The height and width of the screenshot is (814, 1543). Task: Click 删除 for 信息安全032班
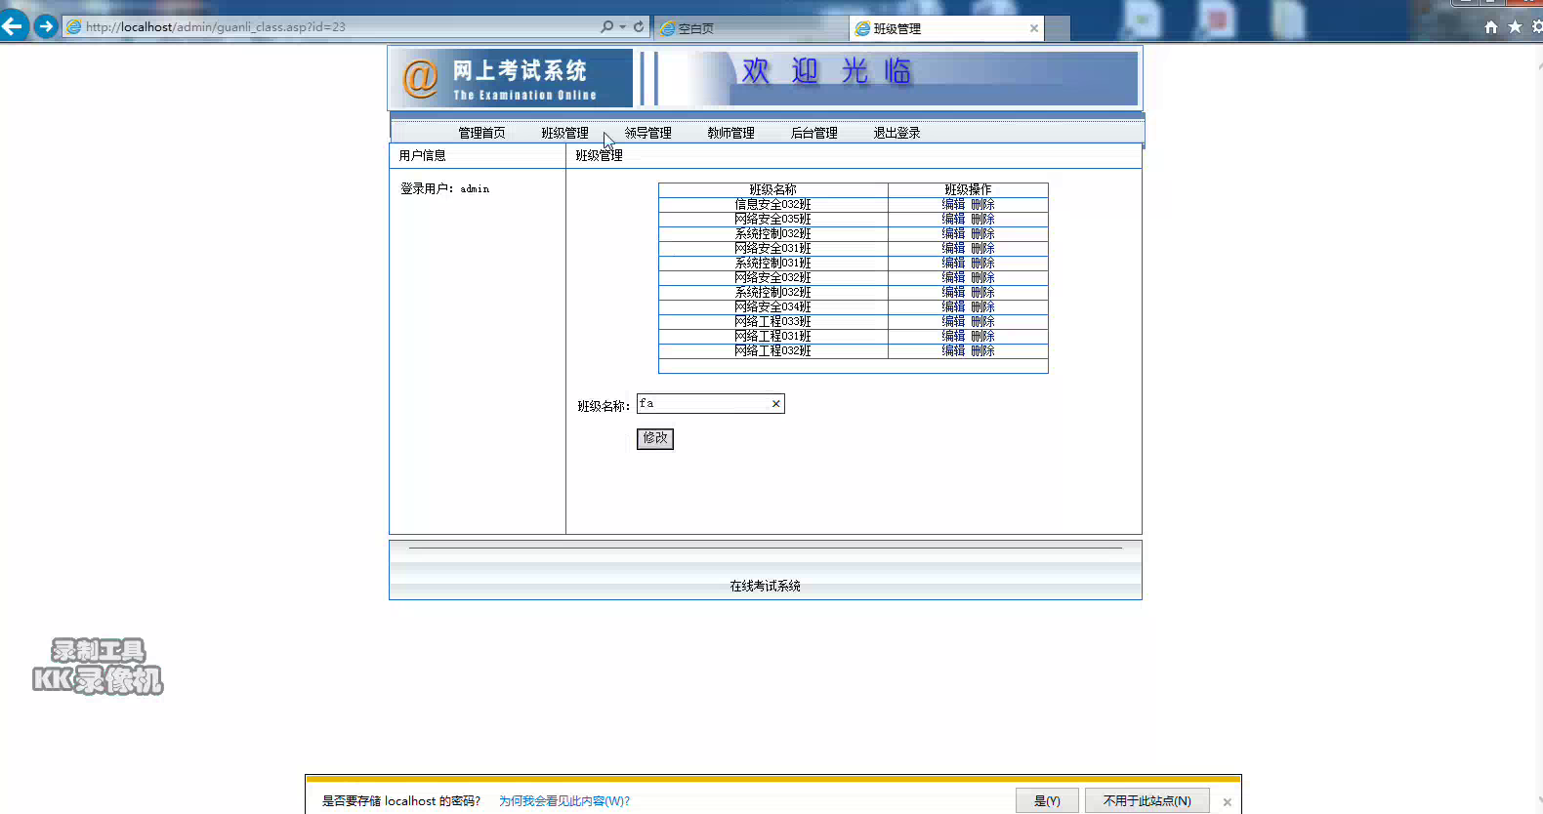tap(982, 204)
